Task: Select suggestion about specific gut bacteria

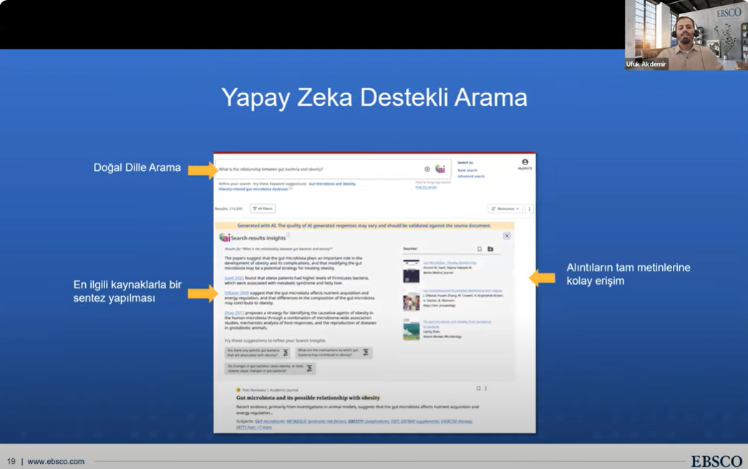Action: (x=258, y=352)
